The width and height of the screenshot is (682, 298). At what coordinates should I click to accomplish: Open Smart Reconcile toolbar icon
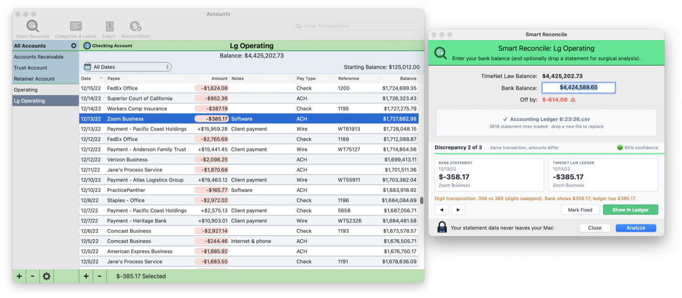coord(32,27)
